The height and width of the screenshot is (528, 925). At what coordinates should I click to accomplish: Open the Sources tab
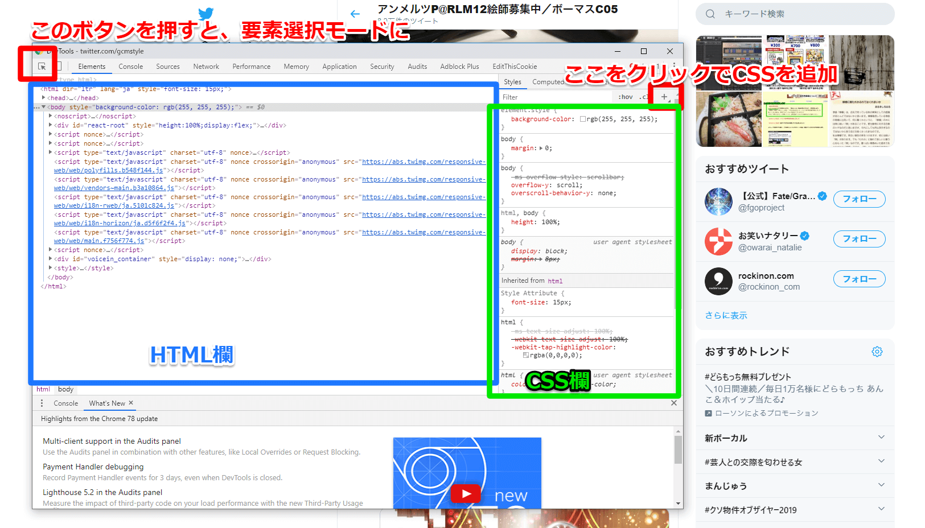168,67
